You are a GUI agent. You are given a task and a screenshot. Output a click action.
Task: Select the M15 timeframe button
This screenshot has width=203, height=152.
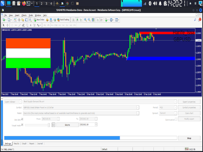[52, 25]
